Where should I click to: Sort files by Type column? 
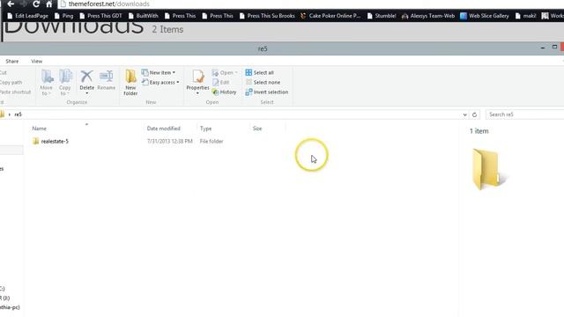205,129
